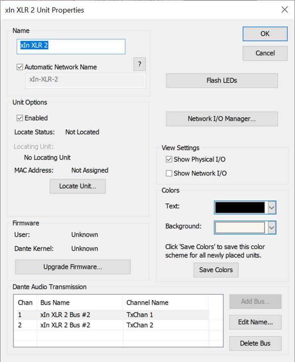Enable Show Network I/O checkbox
The width and height of the screenshot is (295, 362).
pos(169,173)
